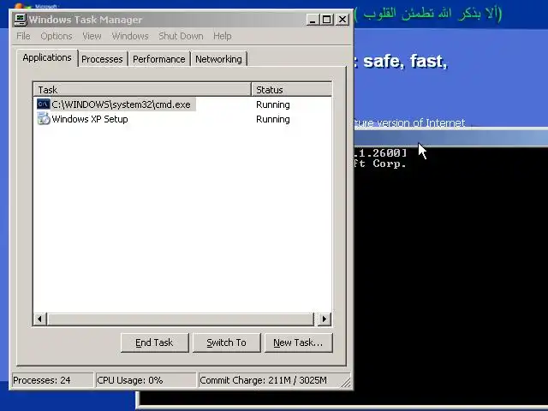This screenshot has height=411, width=548.
Task: Click the cmd.exe icon in the task list
Action: click(44, 104)
